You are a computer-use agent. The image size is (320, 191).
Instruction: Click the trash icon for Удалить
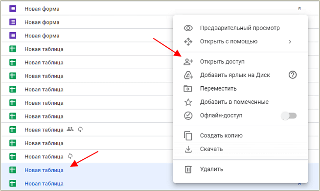[x=188, y=169]
